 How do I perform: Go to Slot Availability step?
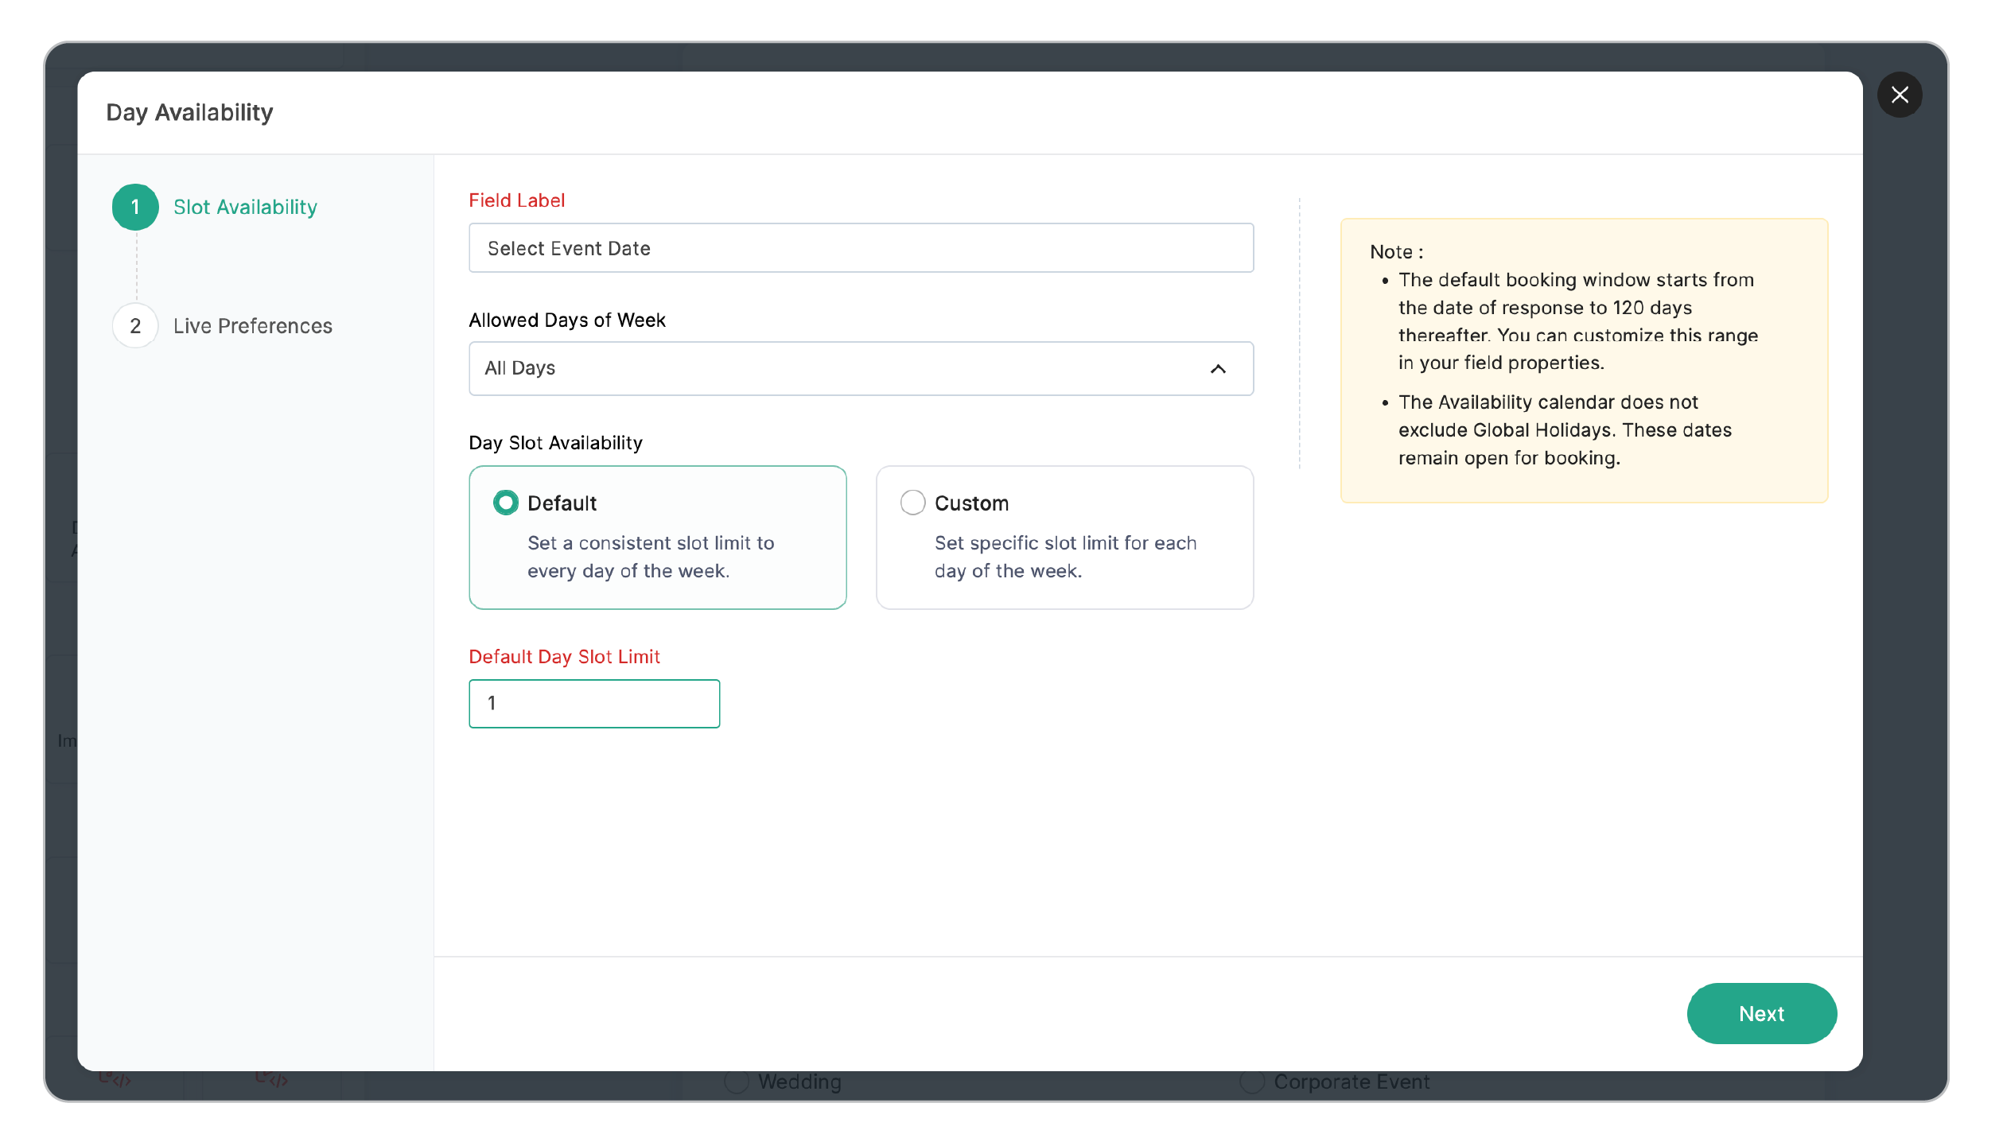tap(245, 207)
